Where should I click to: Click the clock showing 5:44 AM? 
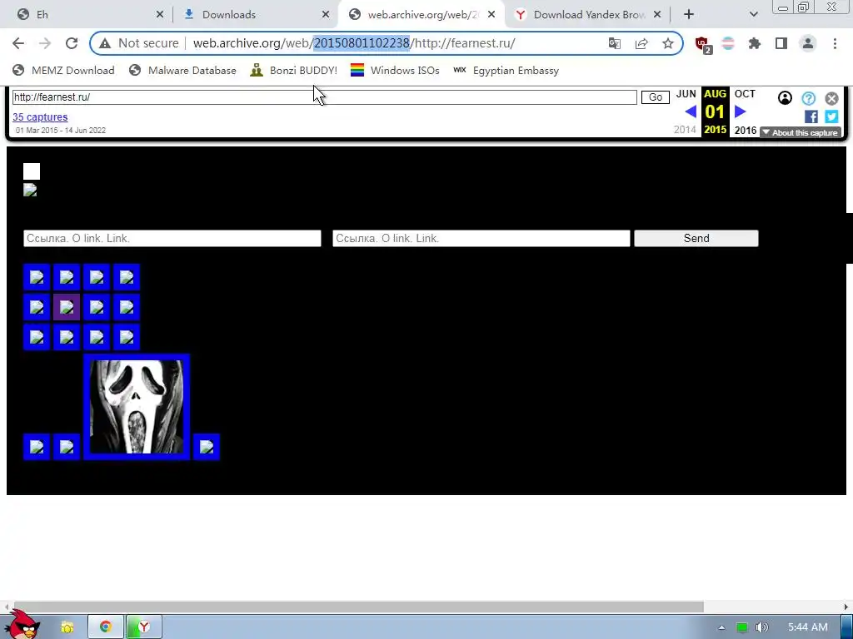click(808, 627)
